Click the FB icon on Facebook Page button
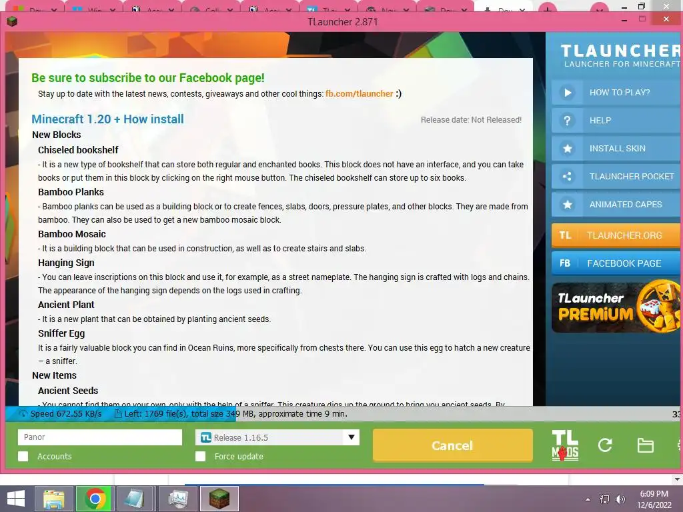The height and width of the screenshot is (512, 683). 565,263
